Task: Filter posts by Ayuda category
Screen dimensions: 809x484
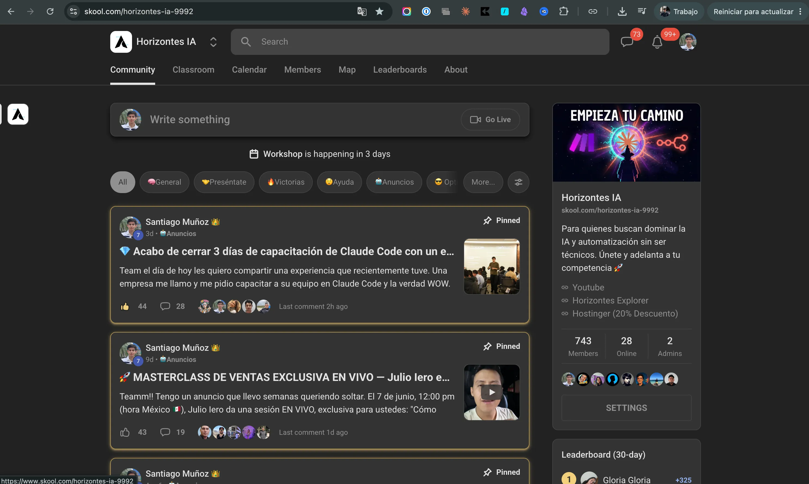Action: point(339,182)
